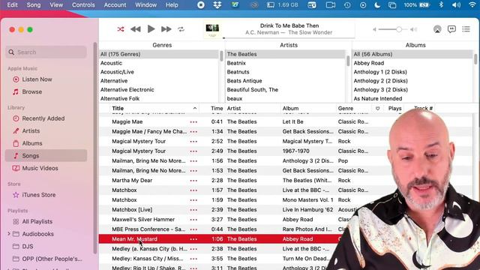Open the Window menu
Screen dimensions: 480x270
coord(146,5)
